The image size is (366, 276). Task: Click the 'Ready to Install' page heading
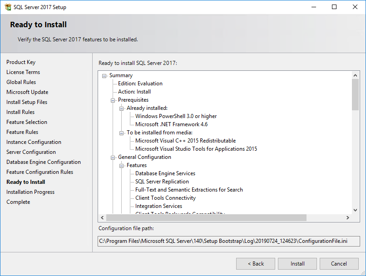pyautogui.click(x=38, y=25)
